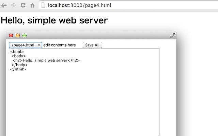The height and width of the screenshot is (136, 218).
Task: Click the browser forward arrow
Action: tap(13, 5)
